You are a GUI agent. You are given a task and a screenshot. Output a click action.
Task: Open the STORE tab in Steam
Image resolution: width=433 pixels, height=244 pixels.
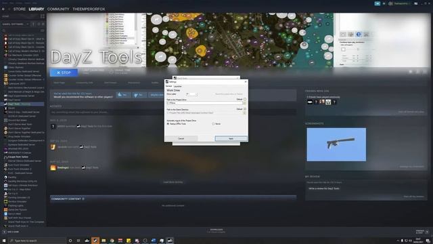(20, 9)
